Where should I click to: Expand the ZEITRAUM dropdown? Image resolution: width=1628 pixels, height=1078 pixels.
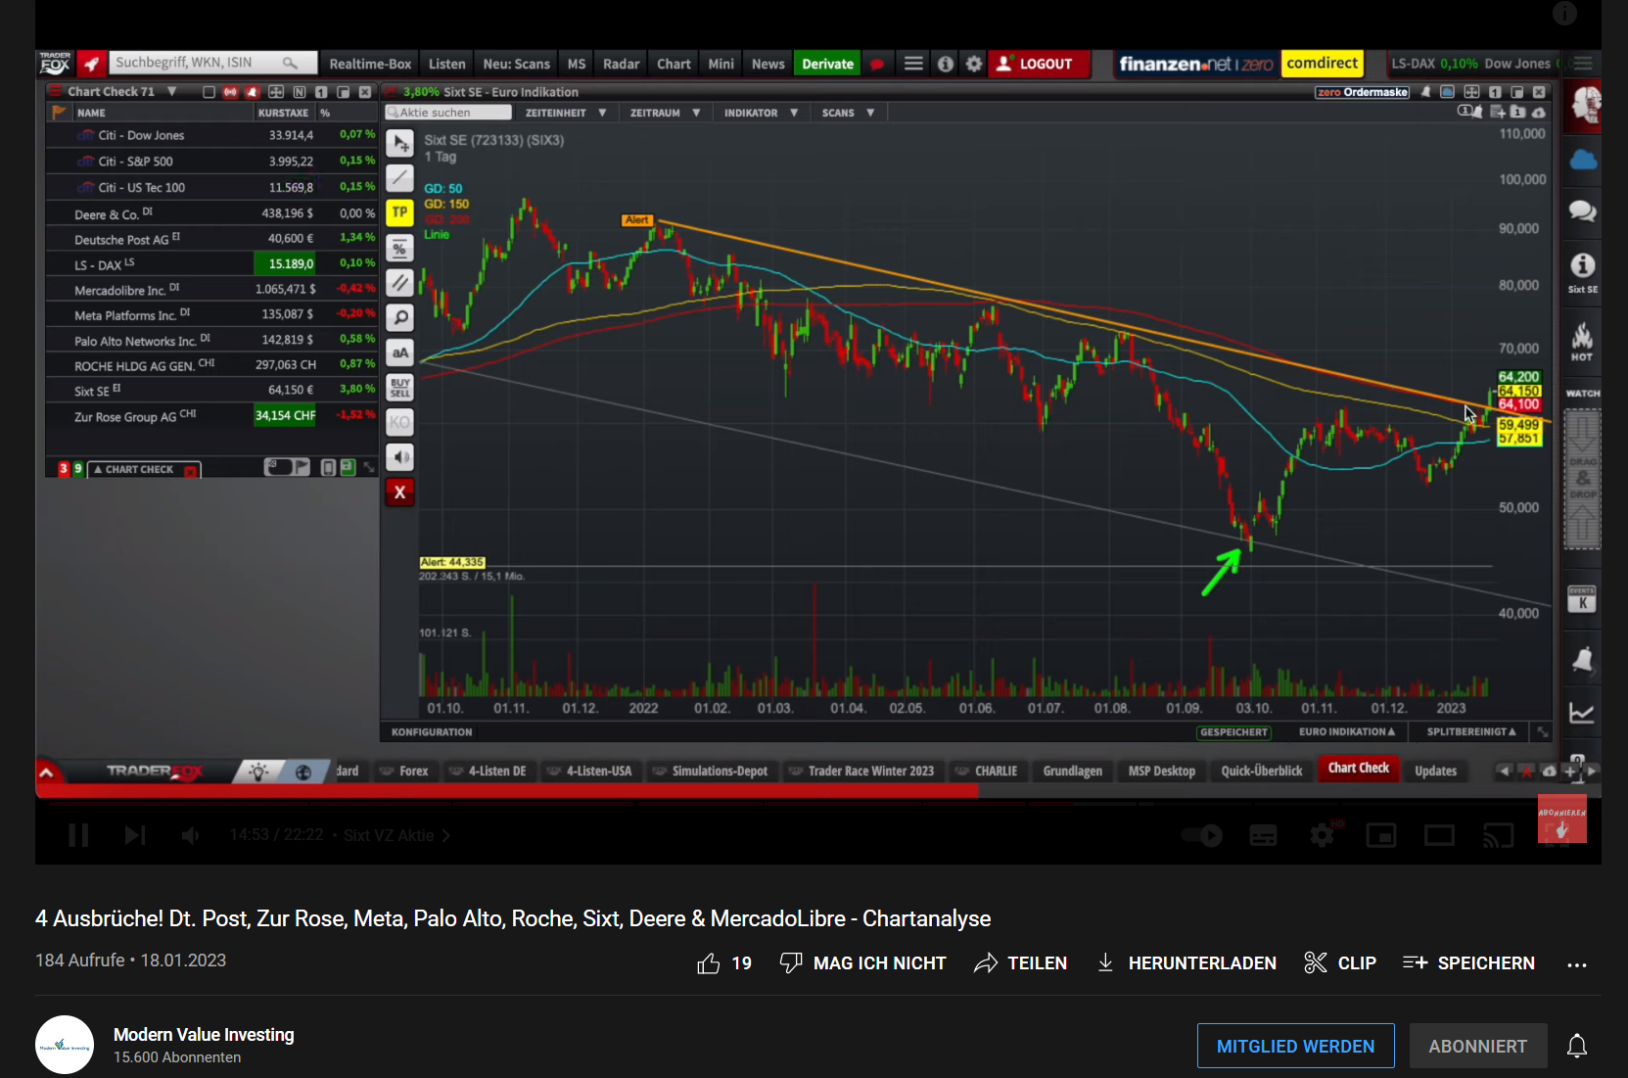[x=665, y=113]
